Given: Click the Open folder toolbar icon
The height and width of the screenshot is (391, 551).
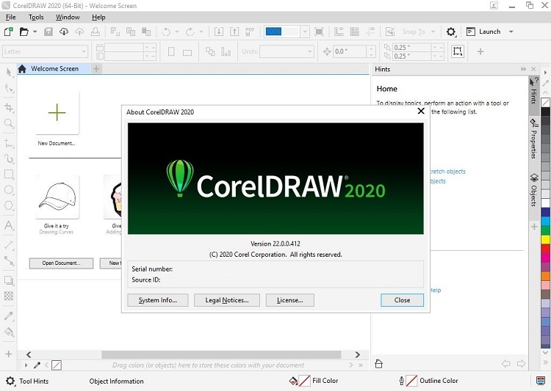Looking at the screenshot, I should pos(24,32).
